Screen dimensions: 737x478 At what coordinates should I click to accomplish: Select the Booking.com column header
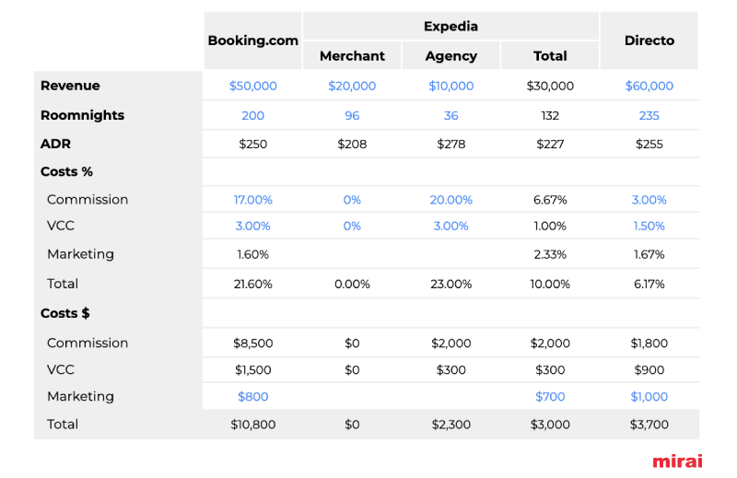click(x=252, y=41)
